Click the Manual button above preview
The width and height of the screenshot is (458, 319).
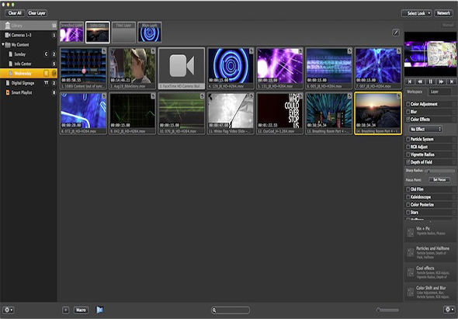448,25
